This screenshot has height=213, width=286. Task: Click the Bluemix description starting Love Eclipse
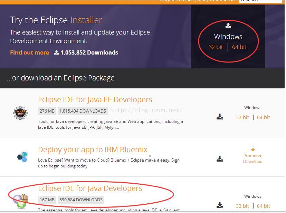click(109, 163)
